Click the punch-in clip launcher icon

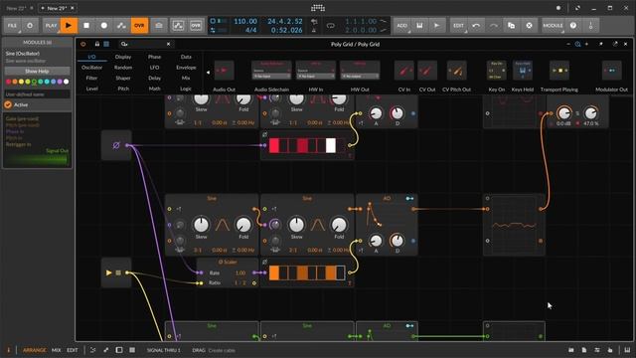click(x=159, y=25)
